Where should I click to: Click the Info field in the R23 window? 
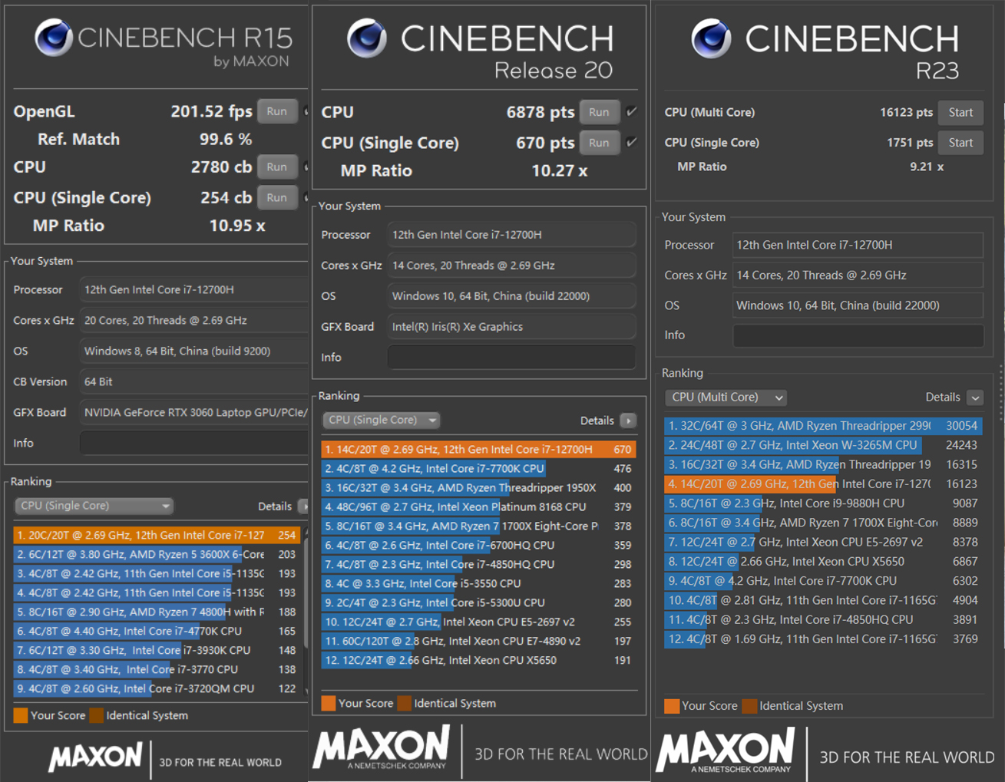click(858, 335)
